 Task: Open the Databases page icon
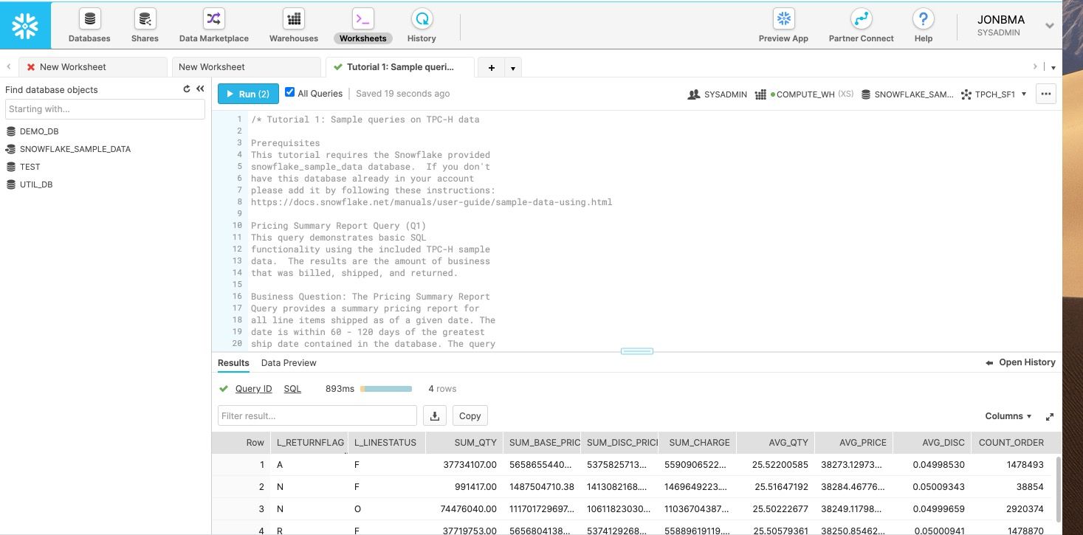(x=89, y=18)
